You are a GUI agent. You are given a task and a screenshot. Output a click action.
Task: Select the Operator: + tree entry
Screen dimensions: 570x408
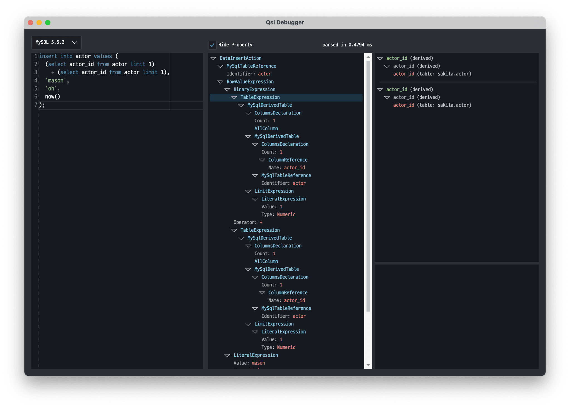pyautogui.click(x=248, y=222)
